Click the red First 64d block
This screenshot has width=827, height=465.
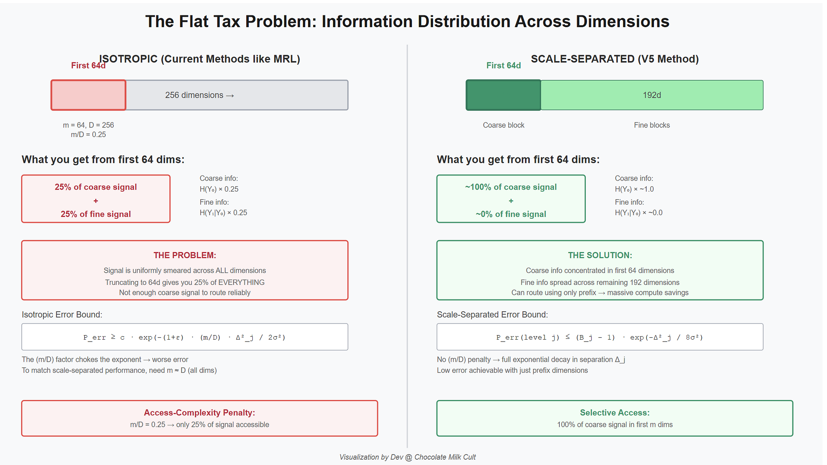click(88, 95)
